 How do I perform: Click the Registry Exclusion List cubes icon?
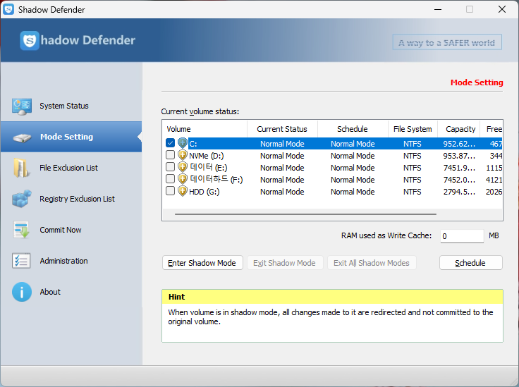click(22, 199)
